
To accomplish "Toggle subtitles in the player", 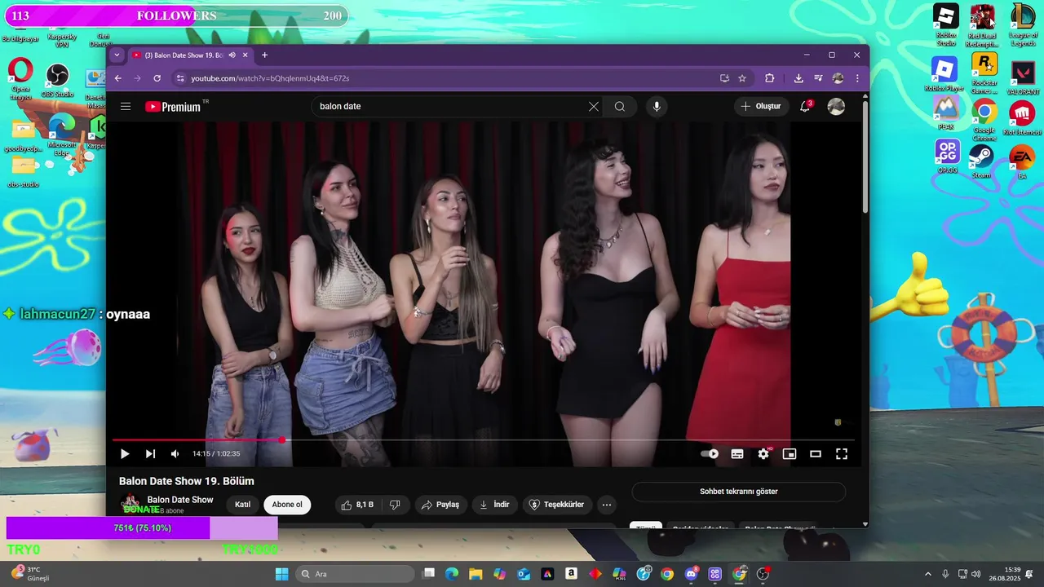I will coord(737,454).
